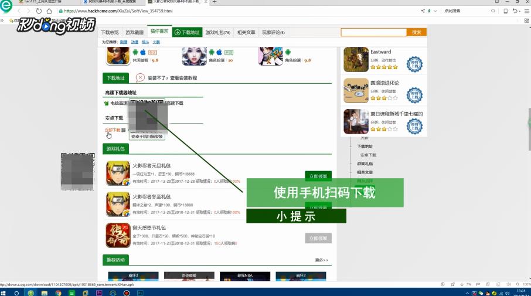Open Chrome from the taskbar
The width and height of the screenshot is (531, 296).
coord(58,293)
